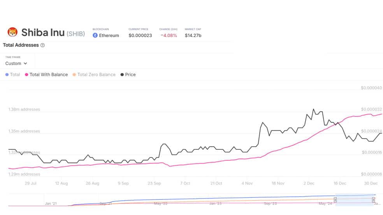Click the 7 Oct date label

(x=185, y=183)
